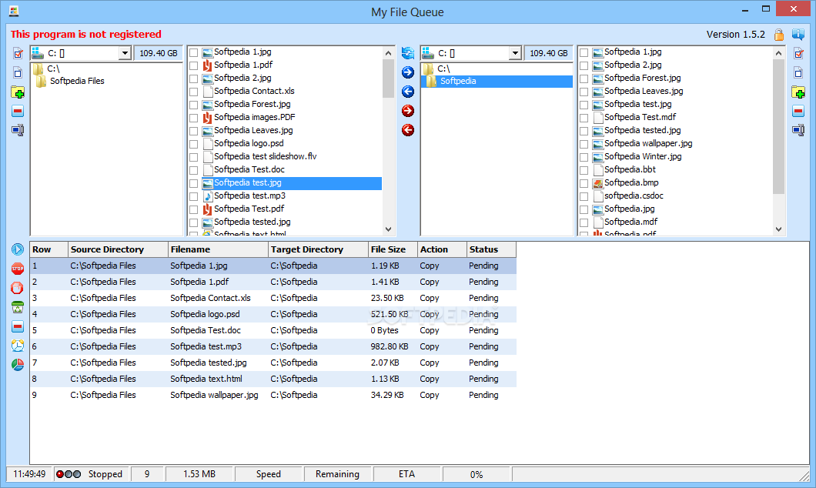Check the Softpedia Test.doc checkbox
816x488 pixels.
pyautogui.click(x=193, y=170)
